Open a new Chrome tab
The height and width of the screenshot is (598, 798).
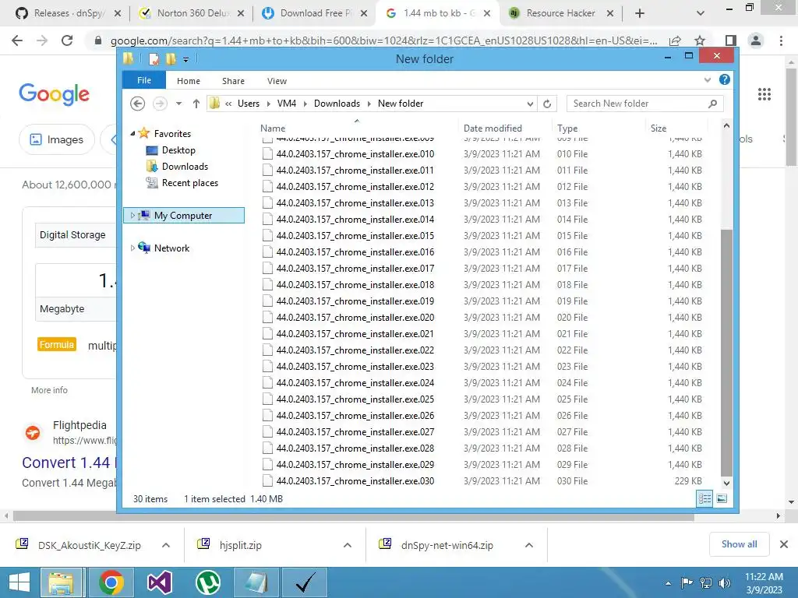coord(640,13)
